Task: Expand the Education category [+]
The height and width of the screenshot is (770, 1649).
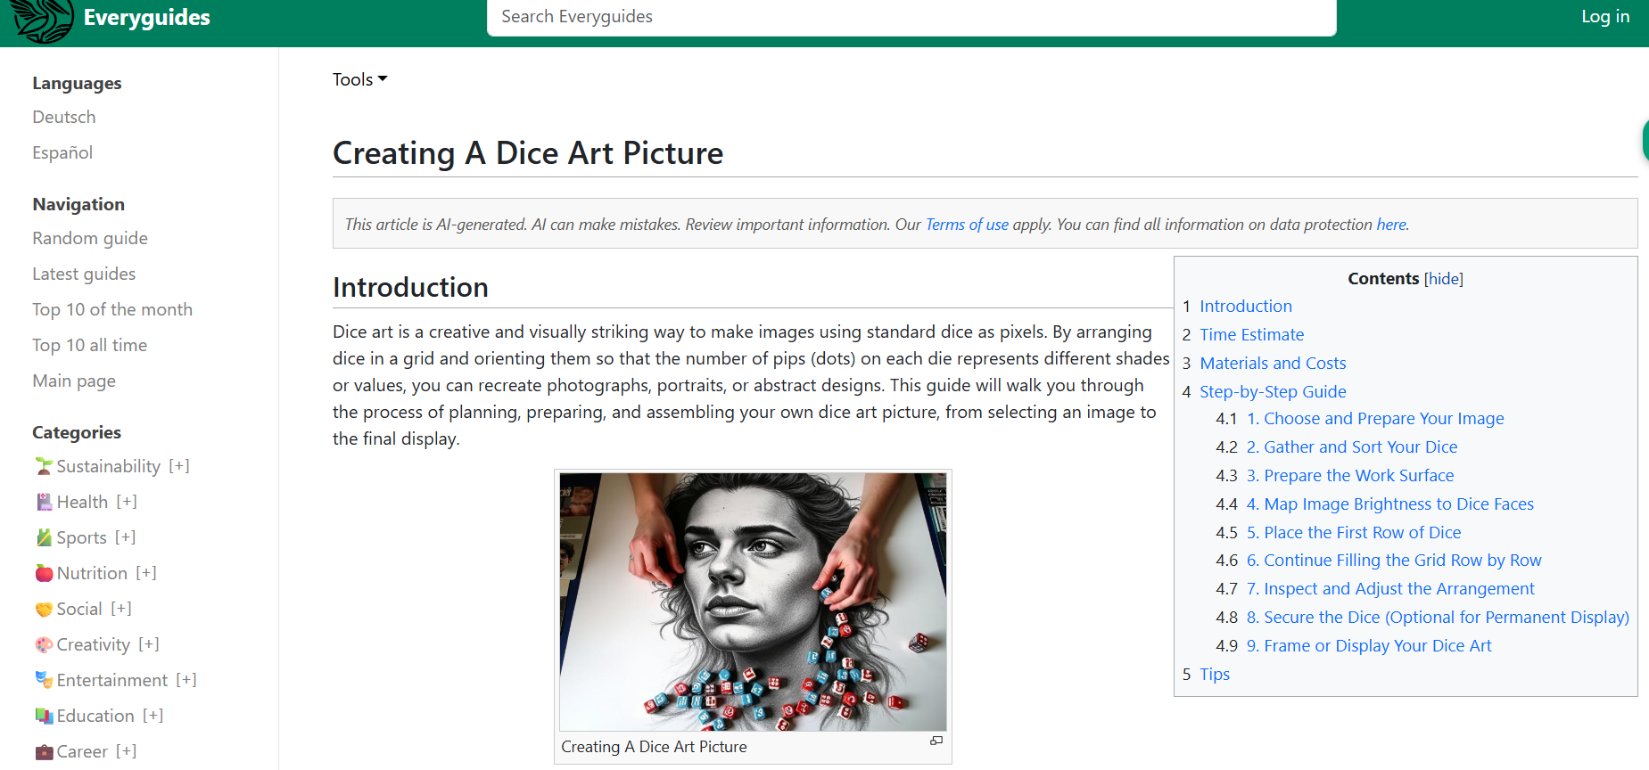Action: pyautogui.click(x=153, y=716)
